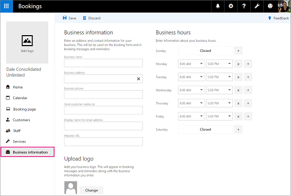Viewport: 291px width, 196px height.
Task: Open notifications bell in top bar
Action: [218, 6]
